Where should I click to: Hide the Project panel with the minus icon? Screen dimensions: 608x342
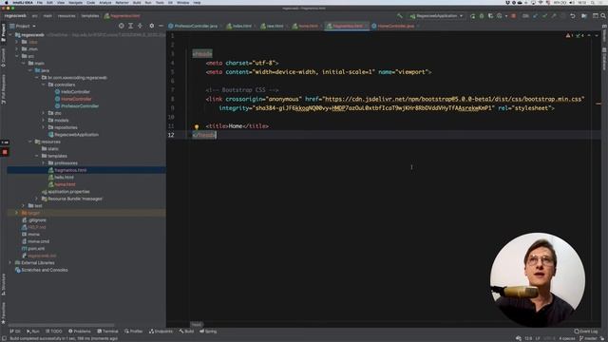coord(161,26)
